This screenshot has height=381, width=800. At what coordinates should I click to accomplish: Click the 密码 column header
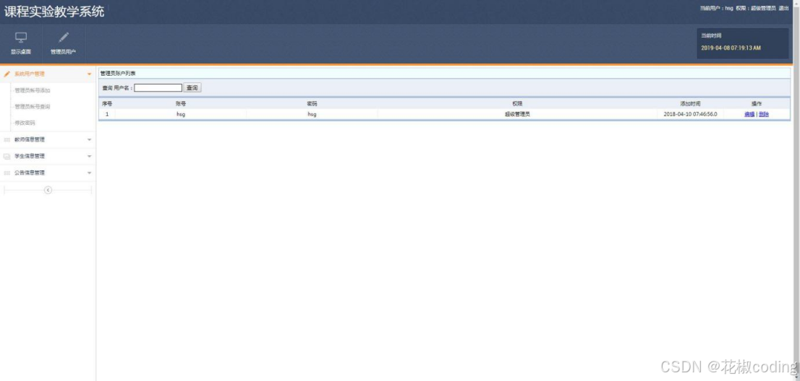click(x=312, y=104)
